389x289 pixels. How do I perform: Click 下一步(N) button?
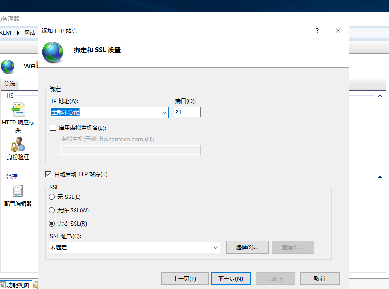point(231,279)
